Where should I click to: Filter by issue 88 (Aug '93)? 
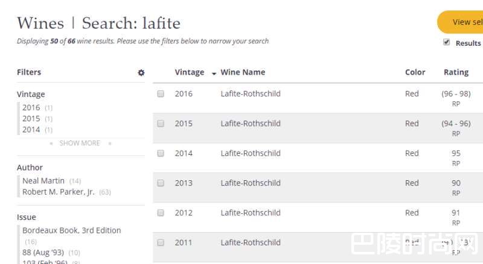click(x=43, y=253)
